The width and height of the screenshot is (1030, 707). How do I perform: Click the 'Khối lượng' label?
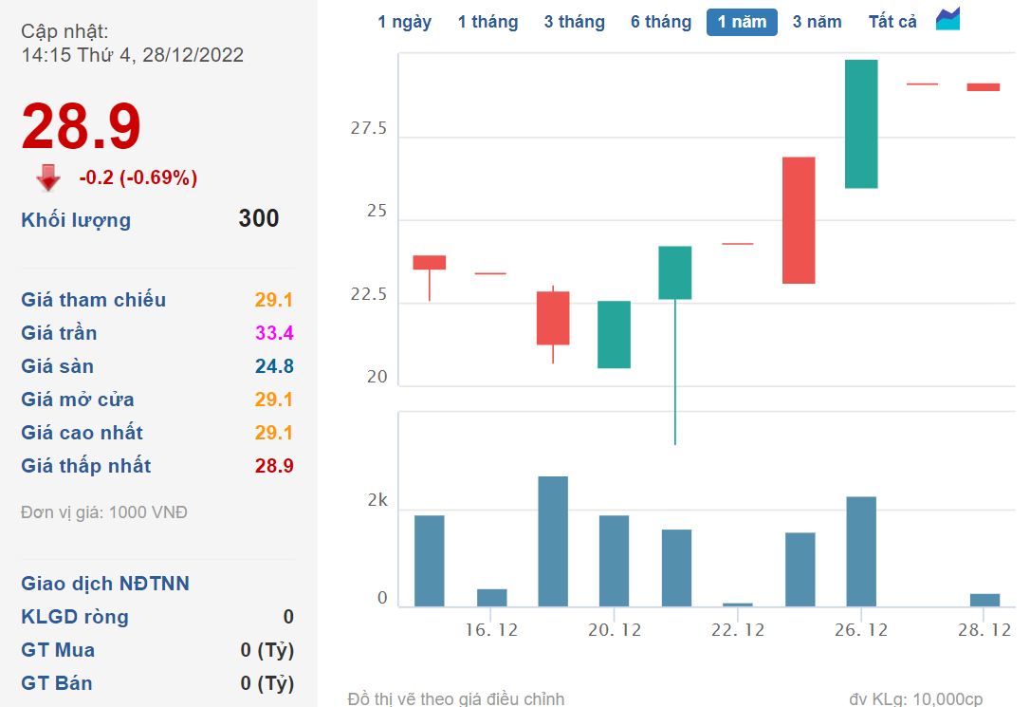click(76, 220)
